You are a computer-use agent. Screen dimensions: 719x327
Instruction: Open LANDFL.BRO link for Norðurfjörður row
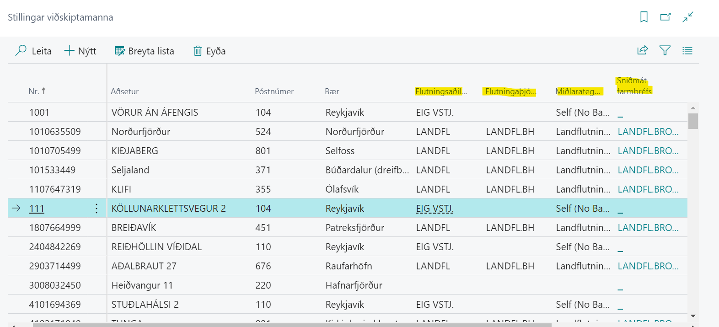(x=648, y=132)
